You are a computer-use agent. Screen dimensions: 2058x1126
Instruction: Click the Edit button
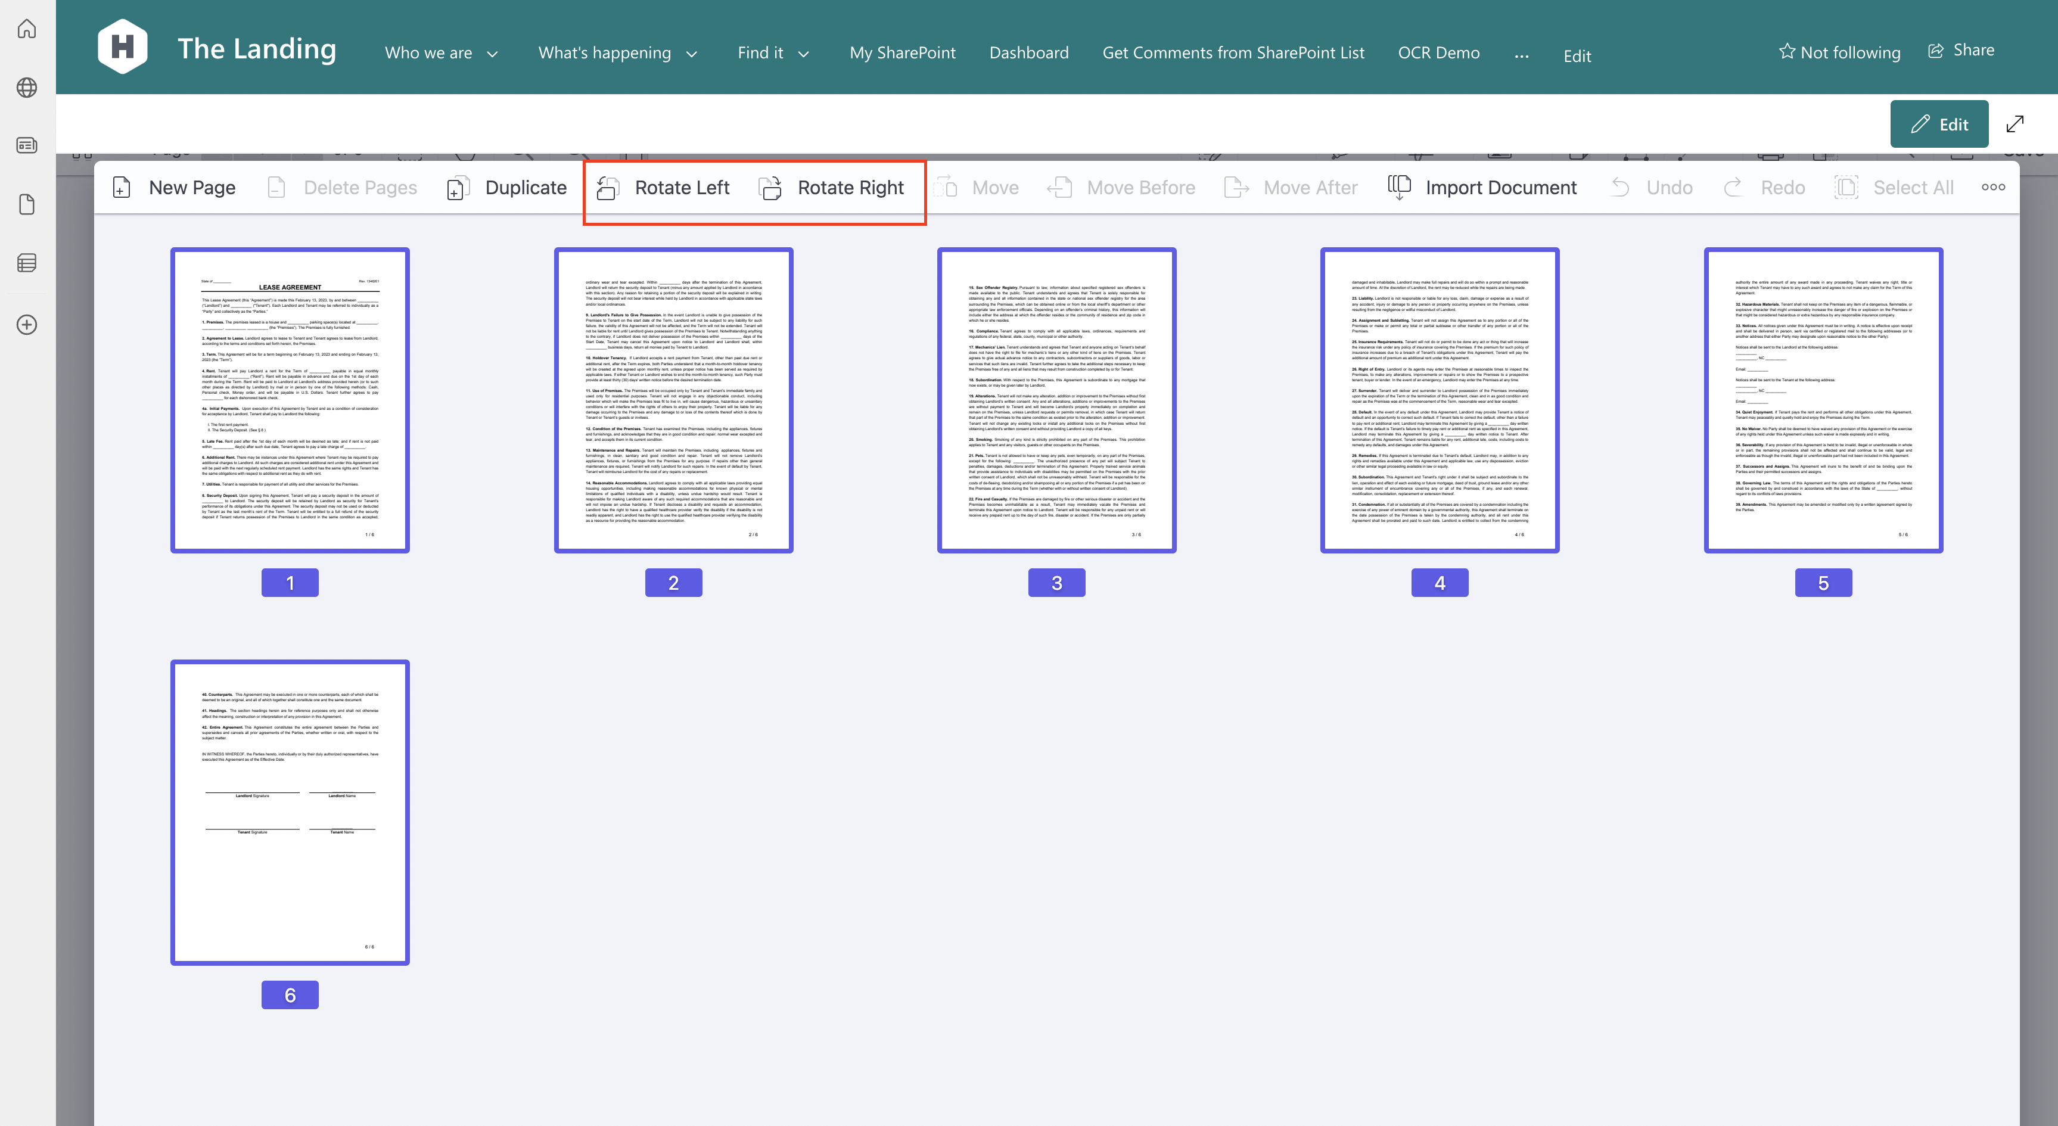pos(1940,124)
